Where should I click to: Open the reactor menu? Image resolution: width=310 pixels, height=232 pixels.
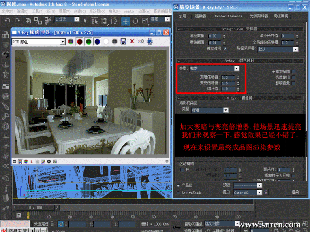[129, 11]
